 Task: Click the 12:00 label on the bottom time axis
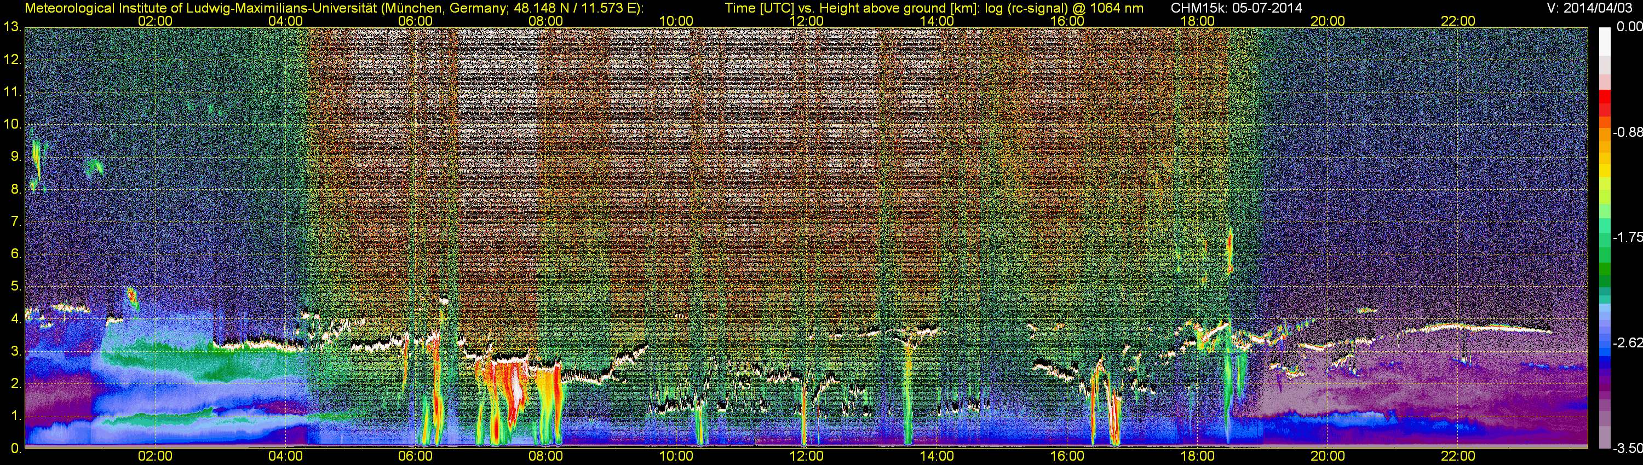[806, 456]
